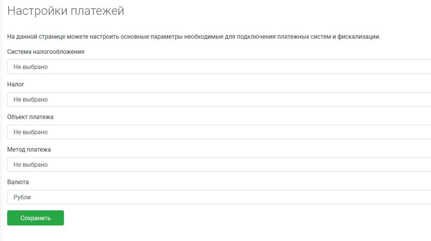Click the Валюта field label
The image size is (431, 241).
(18, 182)
